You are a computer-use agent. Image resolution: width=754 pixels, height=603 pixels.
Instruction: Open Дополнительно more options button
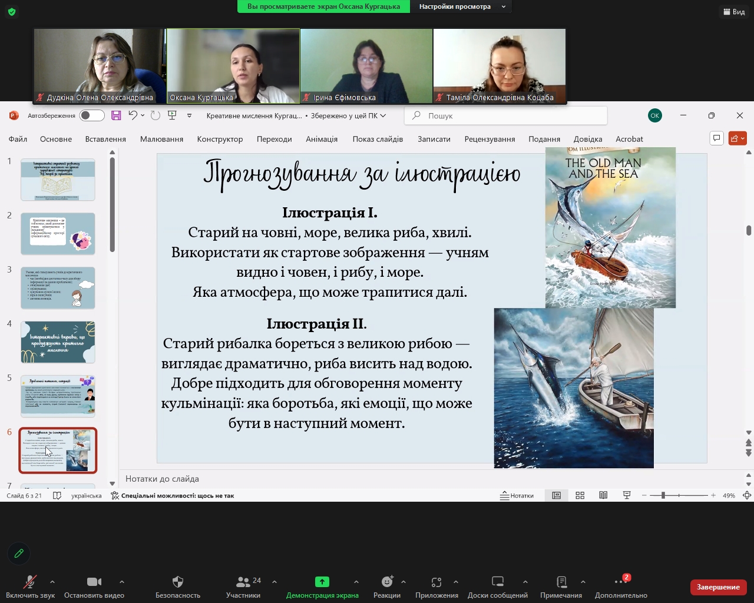tap(621, 587)
